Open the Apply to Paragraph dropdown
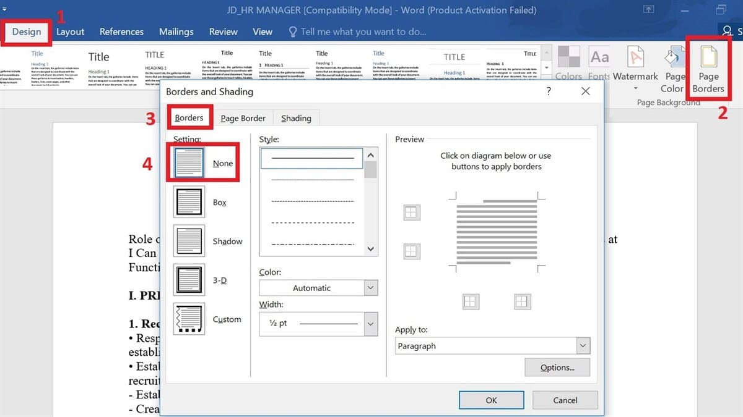Viewport: 743px width, 417px height. (492, 345)
